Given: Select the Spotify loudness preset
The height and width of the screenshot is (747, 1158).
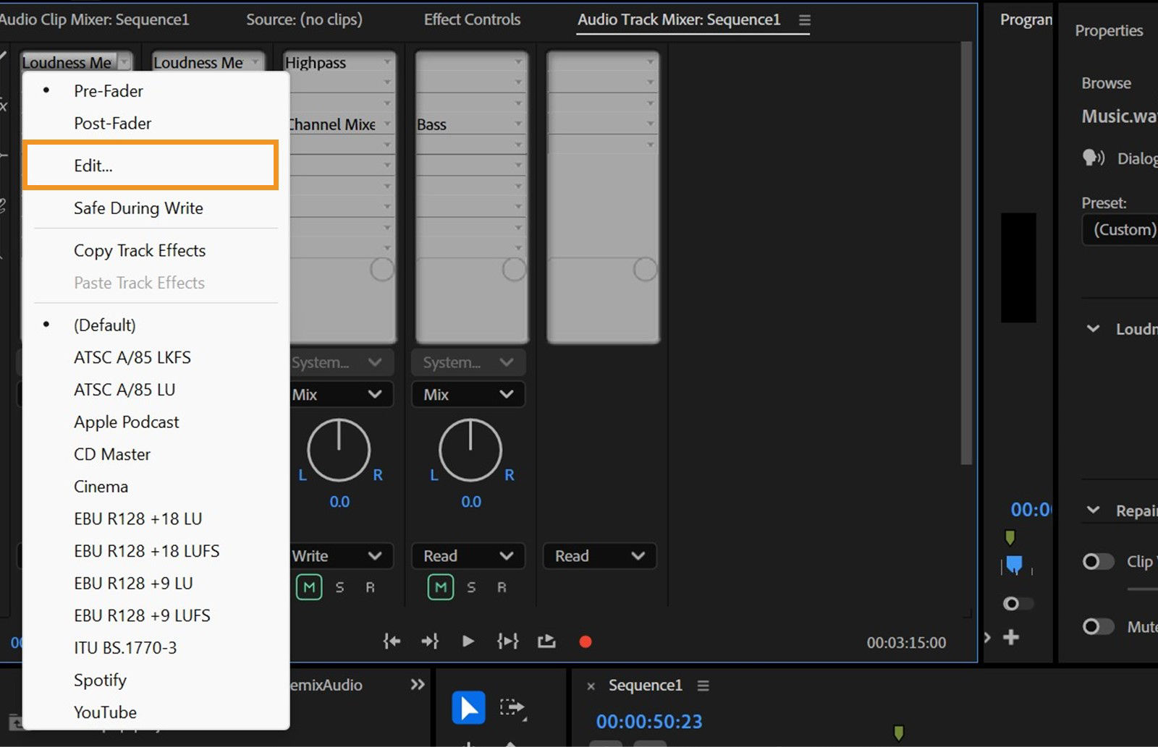Looking at the screenshot, I should 100,680.
